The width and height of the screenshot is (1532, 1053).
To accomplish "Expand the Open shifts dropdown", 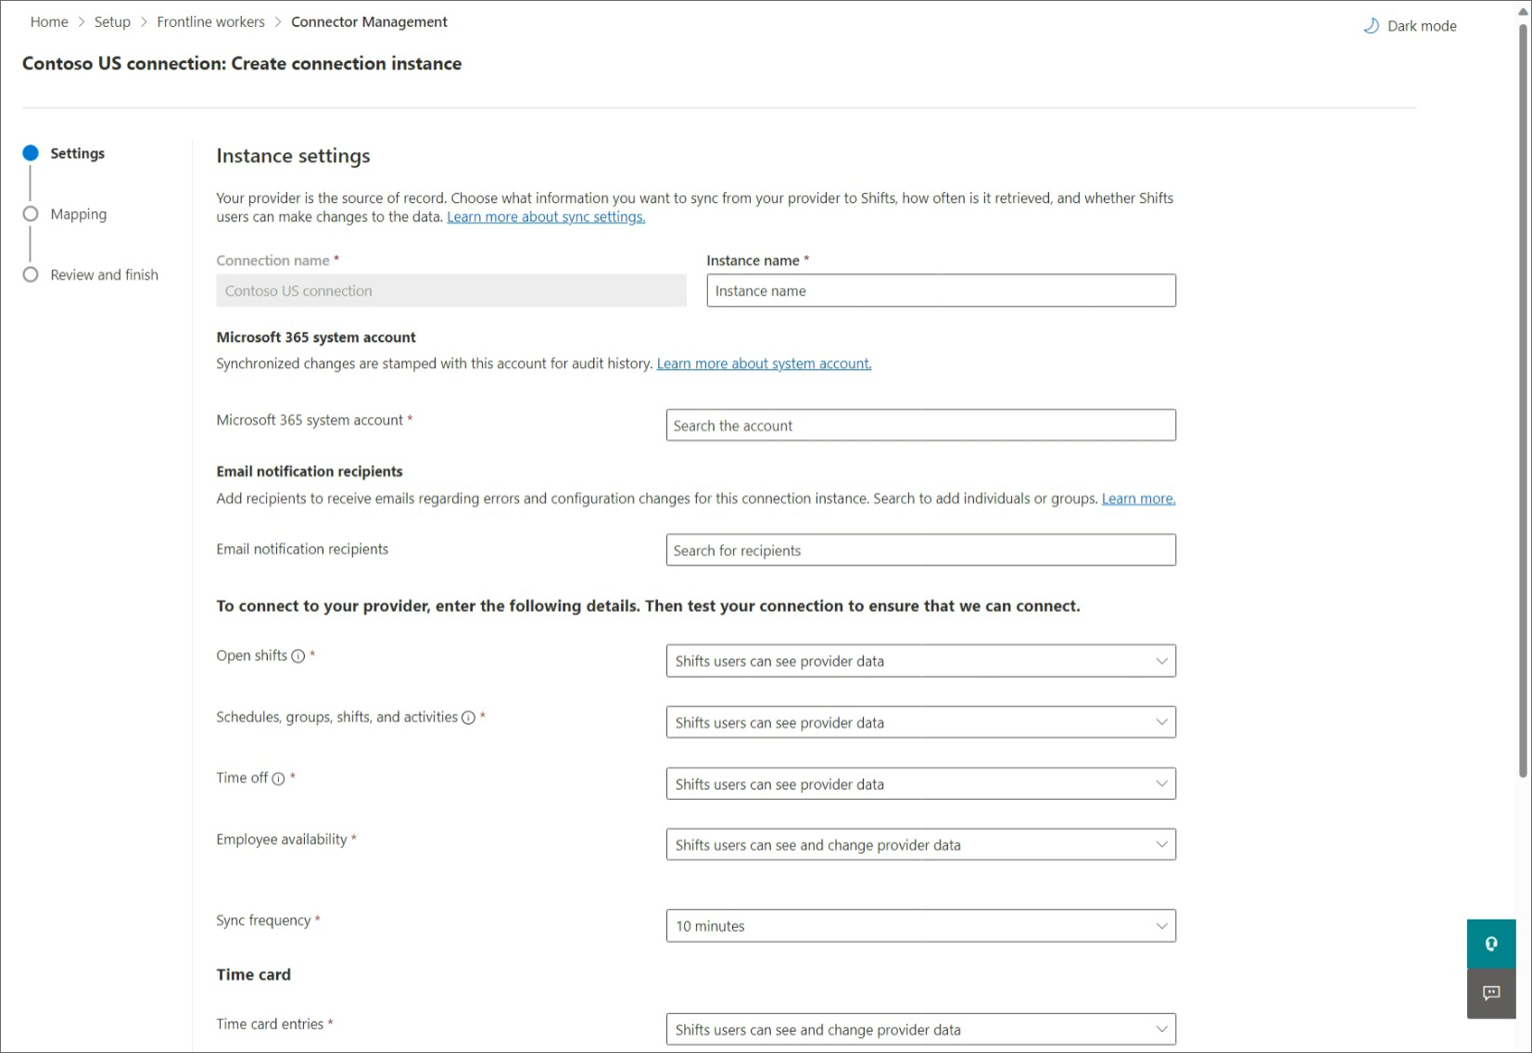I will pos(920,661).
